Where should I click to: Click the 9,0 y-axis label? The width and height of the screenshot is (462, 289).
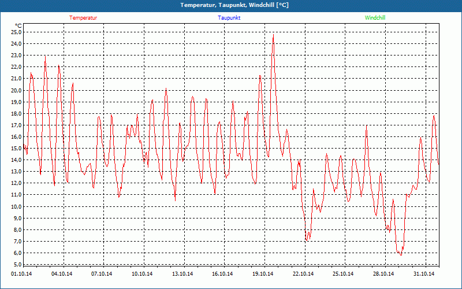[x=18, y=218]
